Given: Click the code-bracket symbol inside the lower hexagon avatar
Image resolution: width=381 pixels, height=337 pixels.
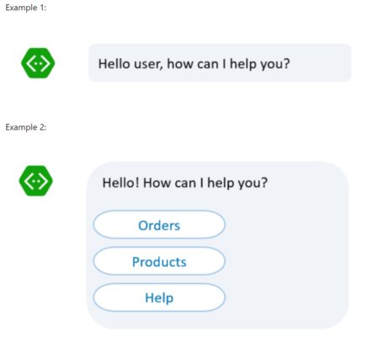Looking at the screenshot, I should point(35,181).
